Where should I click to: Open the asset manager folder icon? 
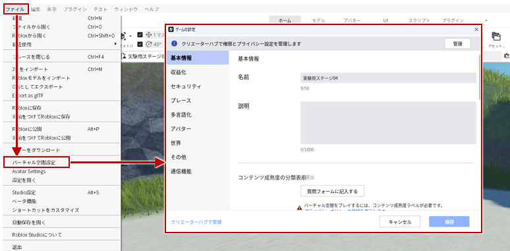coord(496,36)
